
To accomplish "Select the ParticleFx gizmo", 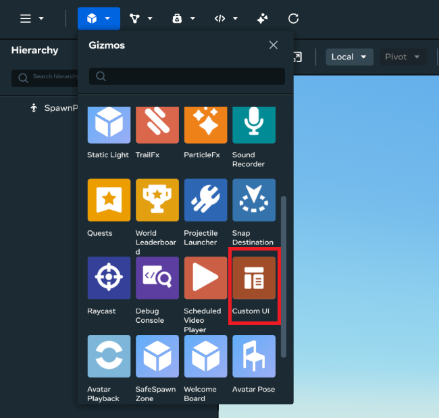I will (x=205, y=124).
